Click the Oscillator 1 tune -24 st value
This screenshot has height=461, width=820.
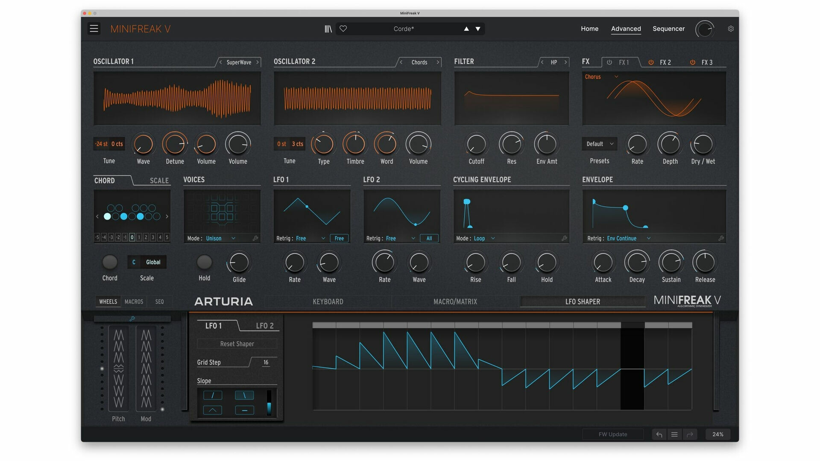[102, 144]
